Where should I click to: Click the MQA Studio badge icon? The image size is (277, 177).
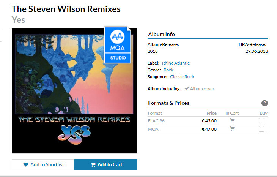pyautogui.click(x=118, y=45)
